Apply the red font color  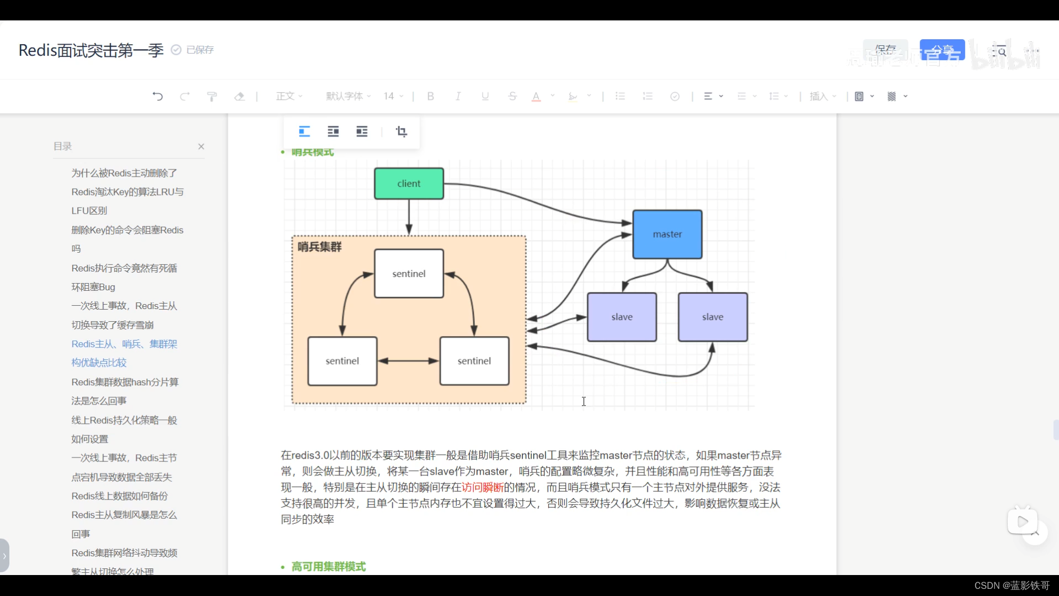point(536,97)
